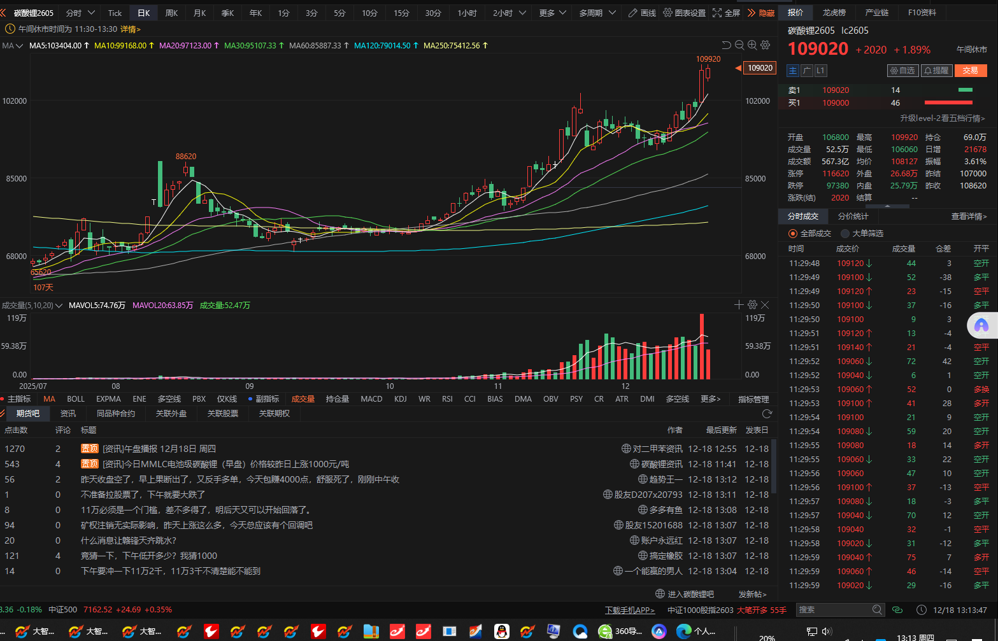Enable the MACD sub indicator

(x=371, y=399)
